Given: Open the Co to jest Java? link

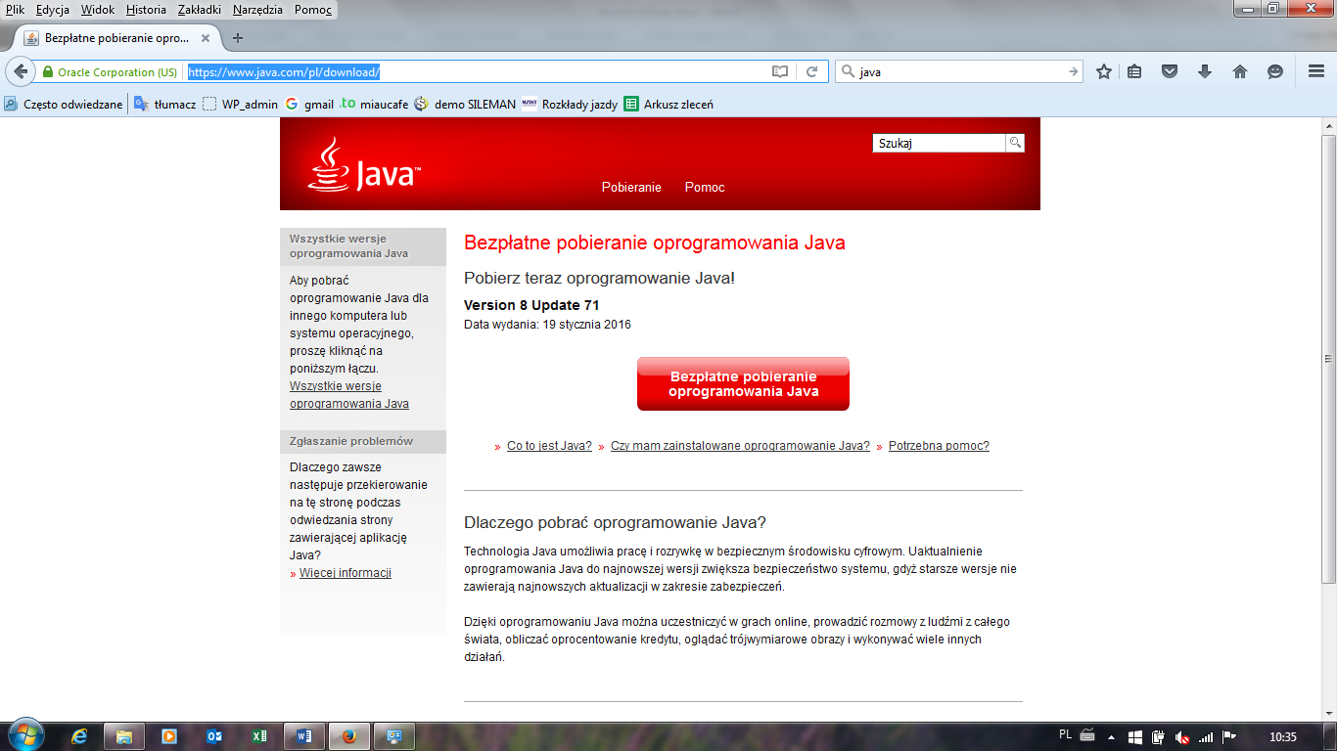Looking at the screenshot, I should click(549, 446).
